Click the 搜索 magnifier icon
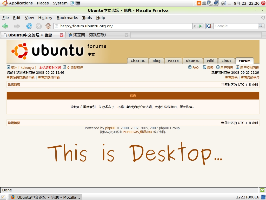Screen dimensions: 266x200 pos(204,67)
